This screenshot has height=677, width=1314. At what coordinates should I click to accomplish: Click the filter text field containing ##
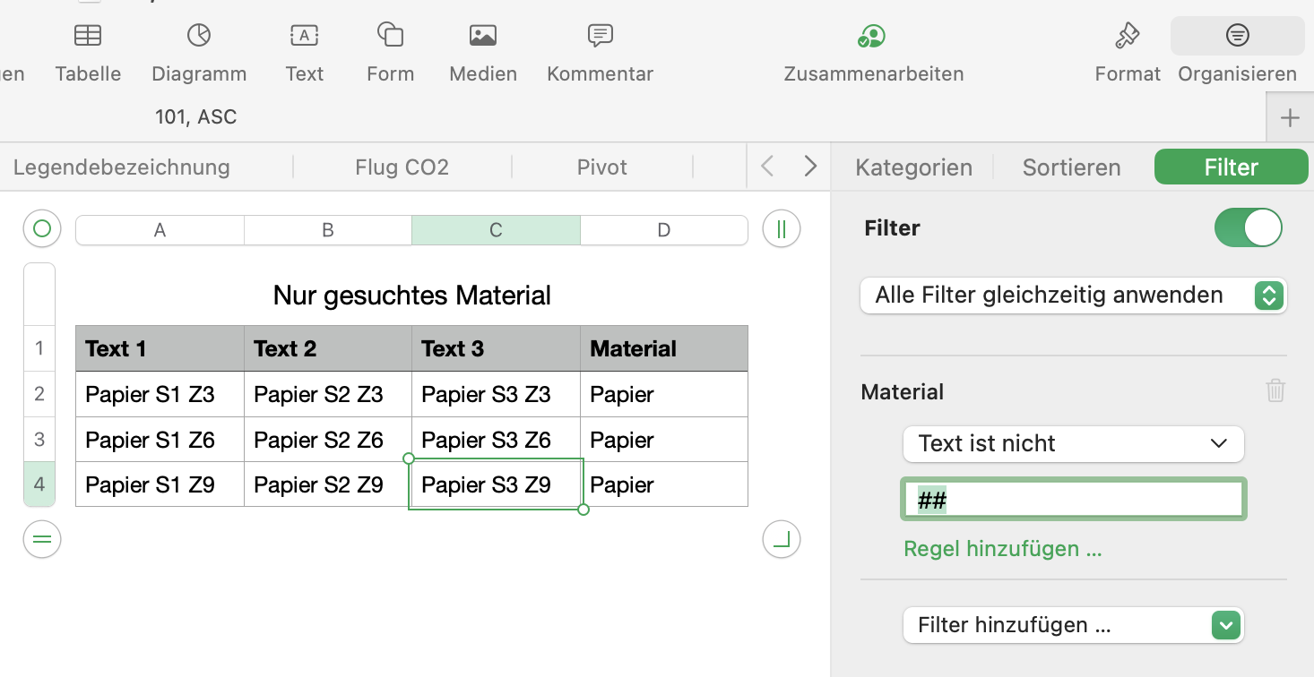(x=1073, y=500)
